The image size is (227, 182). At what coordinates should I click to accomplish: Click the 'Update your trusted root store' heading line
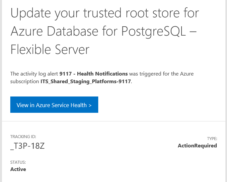[105, 13]
